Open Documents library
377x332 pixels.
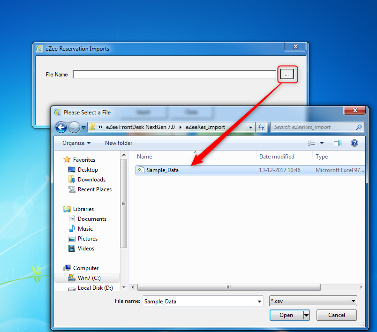pos(92,219)
